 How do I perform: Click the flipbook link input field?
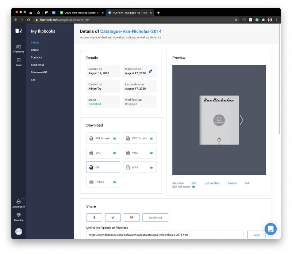(x=165, y=235)
